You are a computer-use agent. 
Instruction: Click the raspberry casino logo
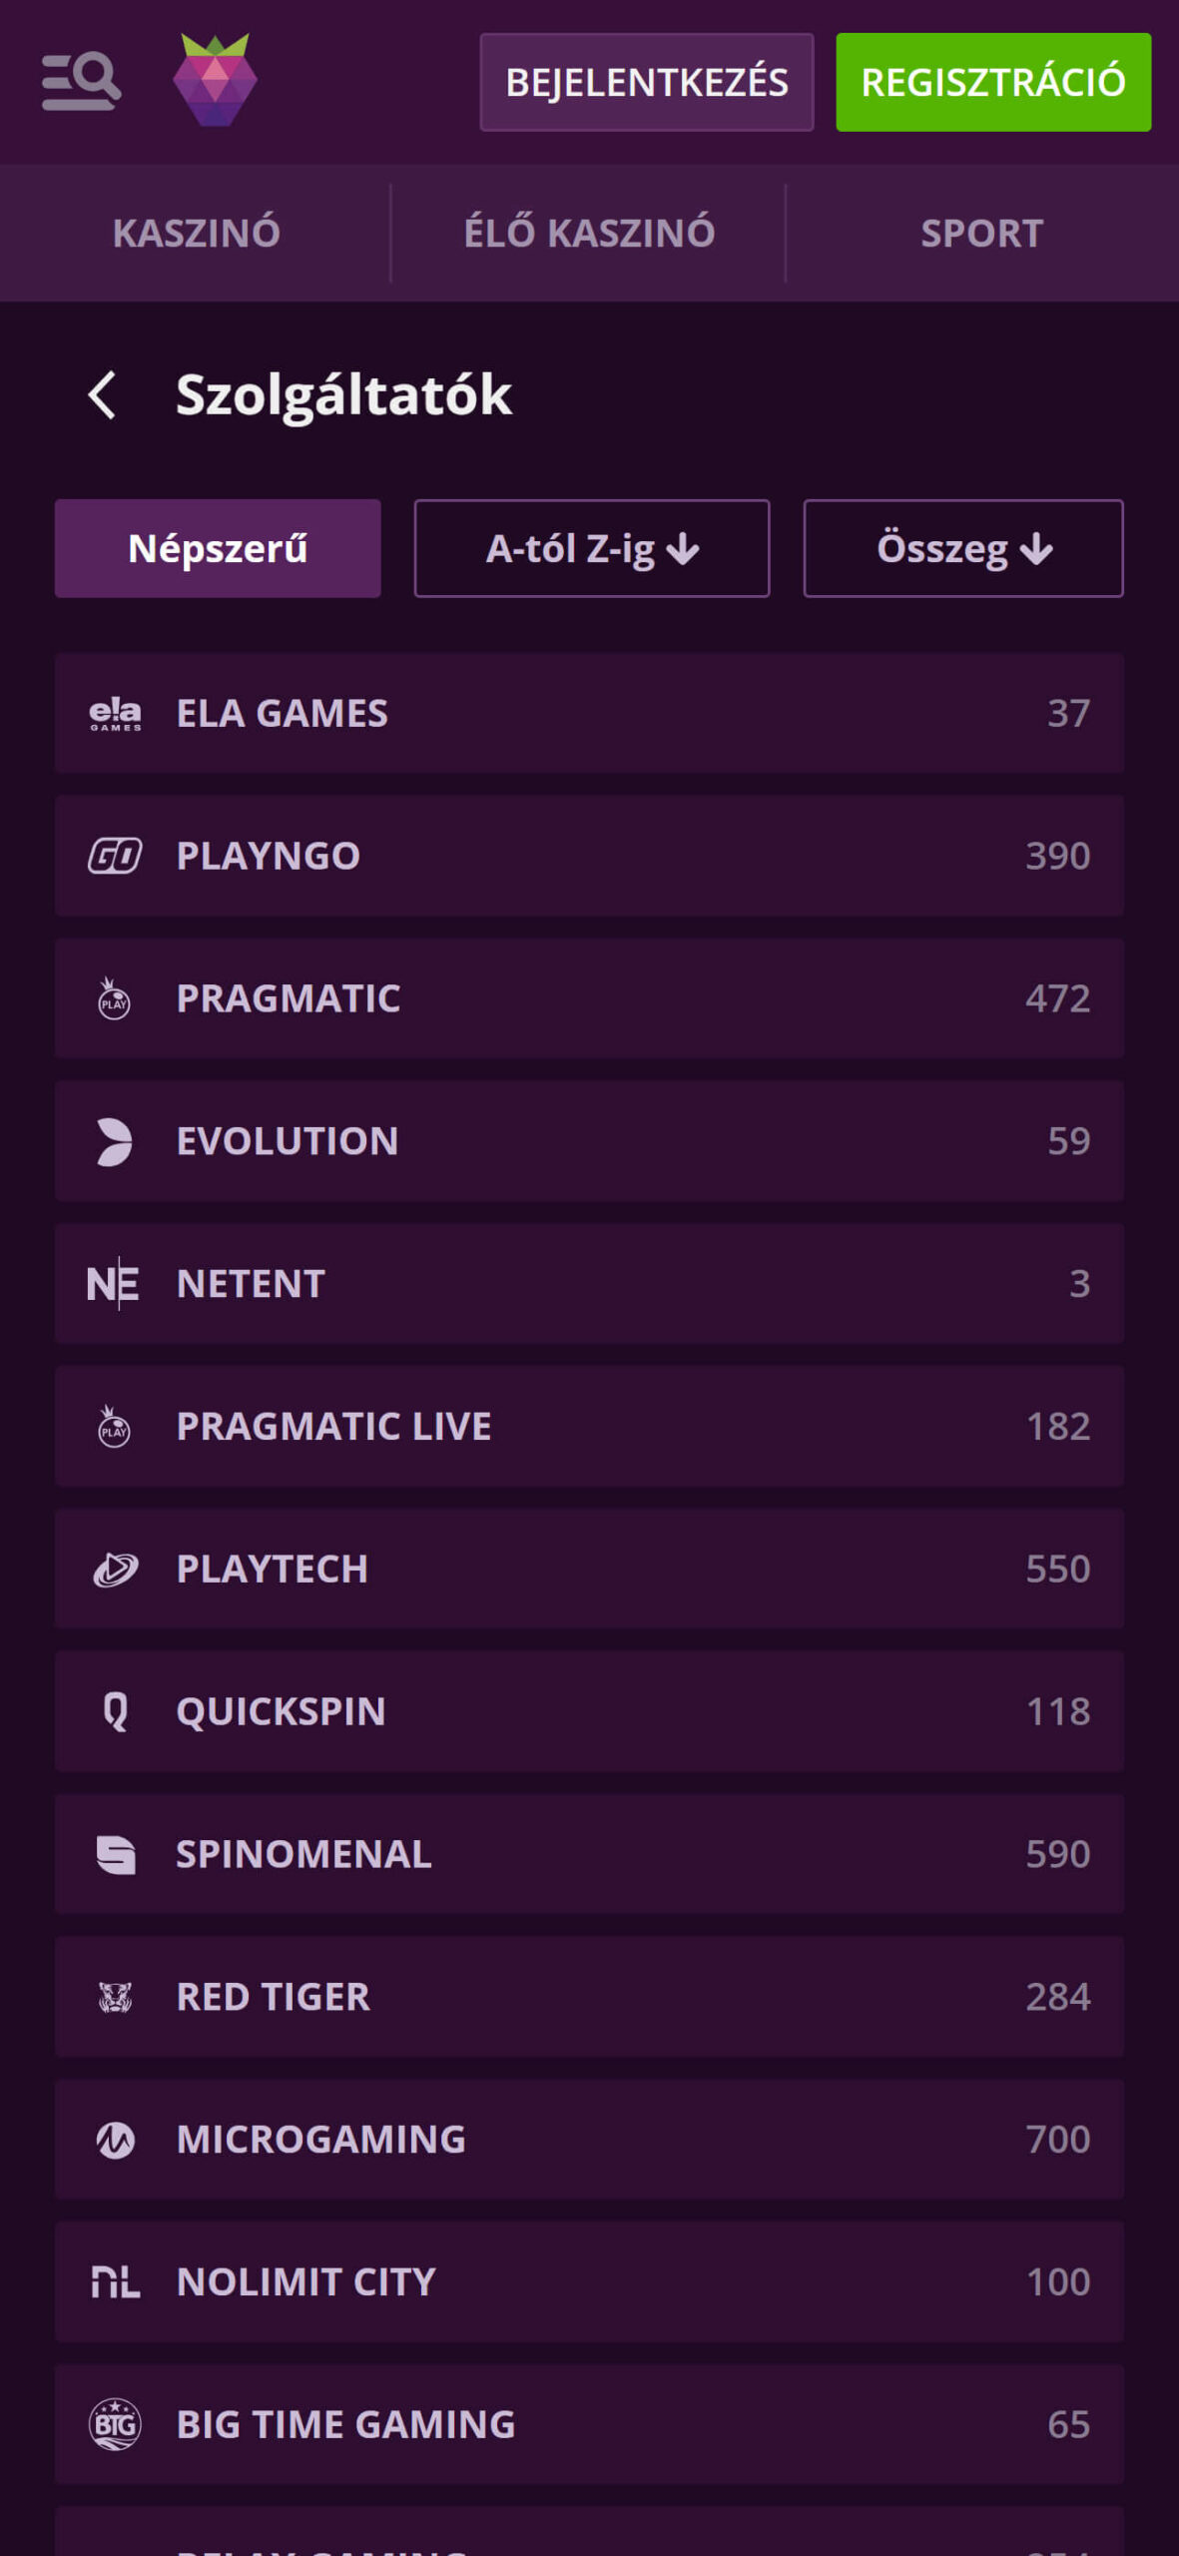(215, 80)
